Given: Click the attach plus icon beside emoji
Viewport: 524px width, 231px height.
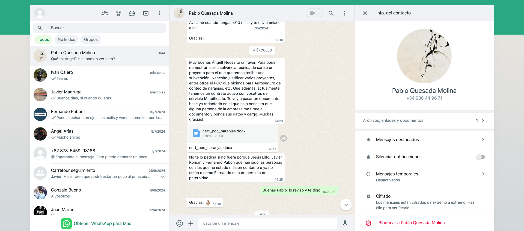Looking at the screenshot, I should [x=191, y=223].
